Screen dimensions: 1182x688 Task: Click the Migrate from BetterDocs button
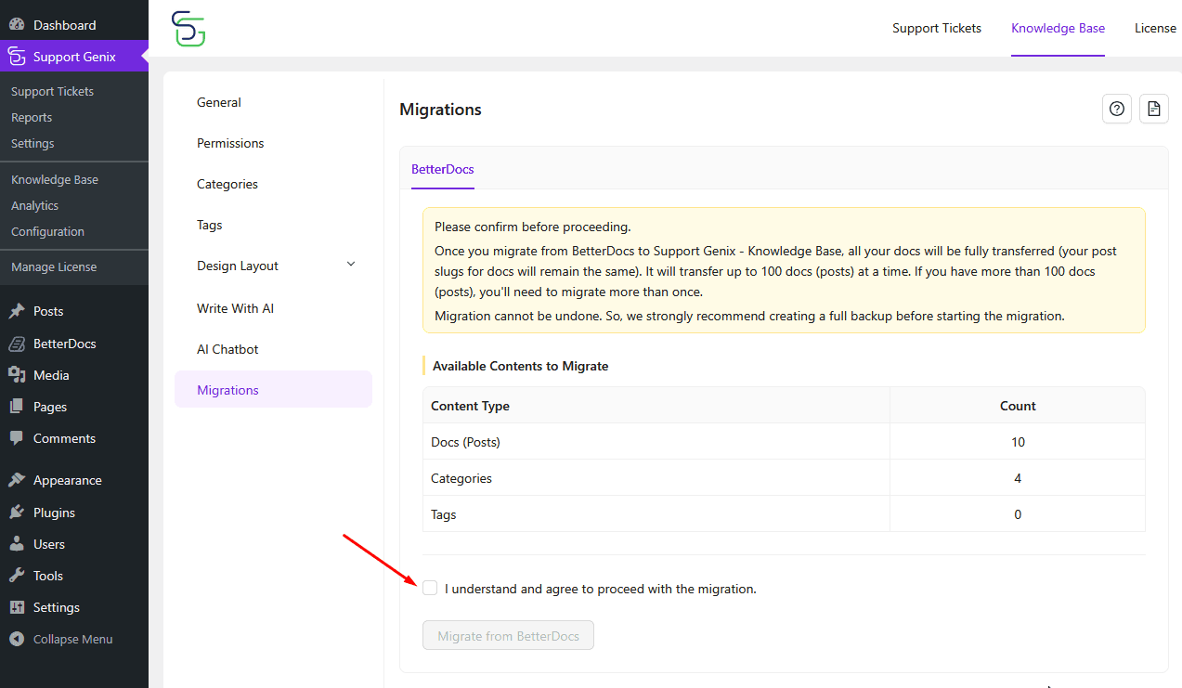[x=508, y=636]
